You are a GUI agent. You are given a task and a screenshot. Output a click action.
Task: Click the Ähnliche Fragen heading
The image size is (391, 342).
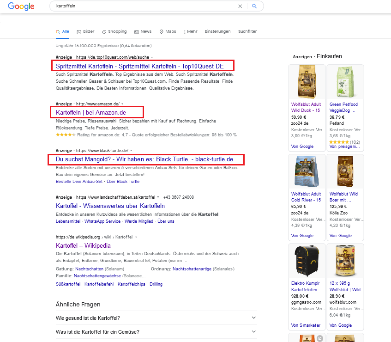pos(78,305)
